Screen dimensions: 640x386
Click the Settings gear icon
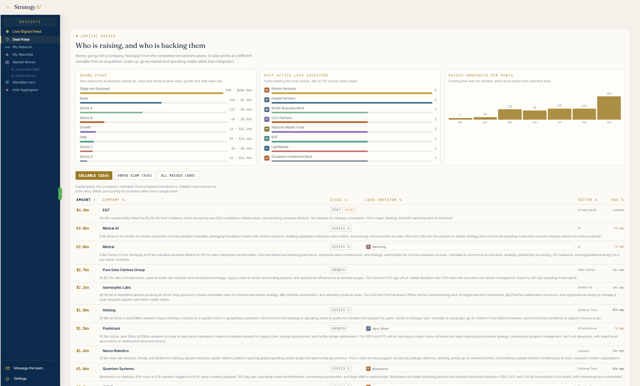8,379
